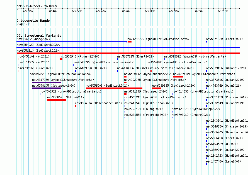
Task: Click the red nsv5956943 variant bar
Action: [61, 59]
